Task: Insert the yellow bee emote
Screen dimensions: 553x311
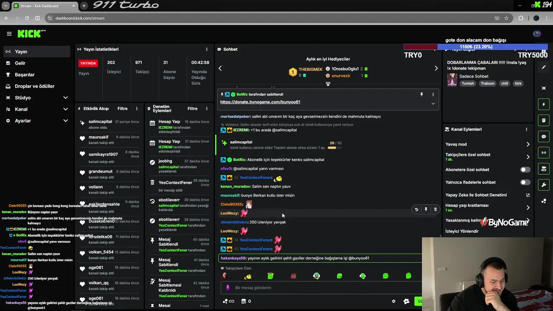Action: click(x=248, y=276)
